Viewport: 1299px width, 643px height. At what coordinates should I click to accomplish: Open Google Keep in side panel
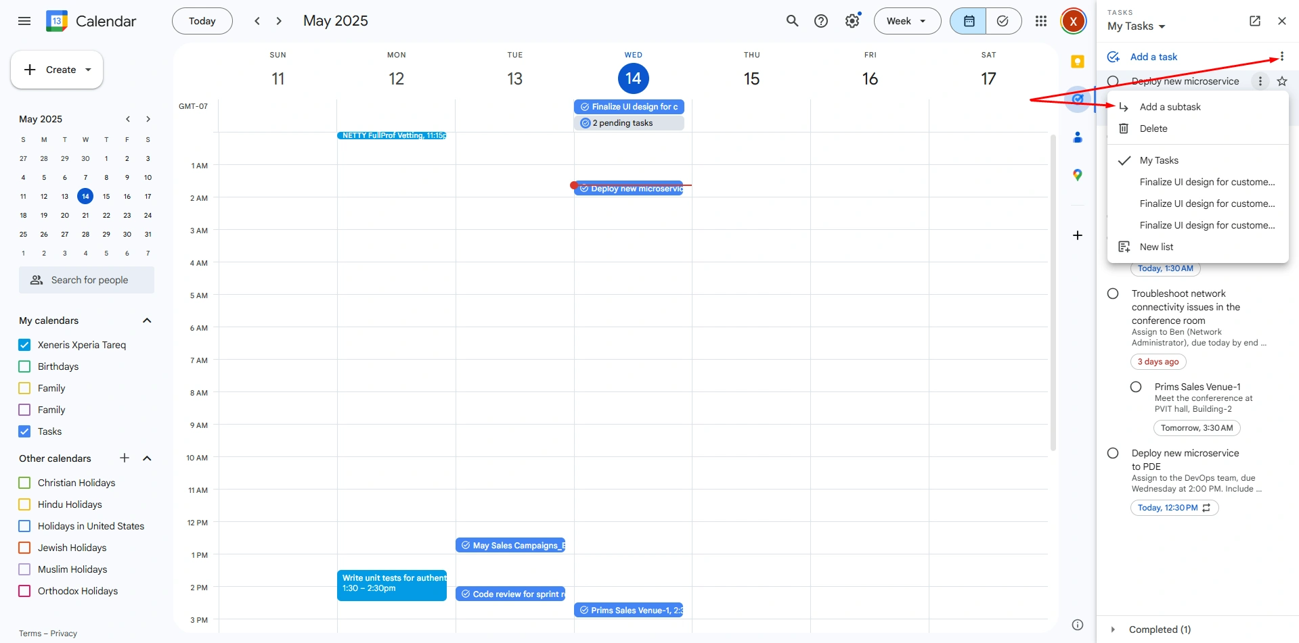(1078, 62)
